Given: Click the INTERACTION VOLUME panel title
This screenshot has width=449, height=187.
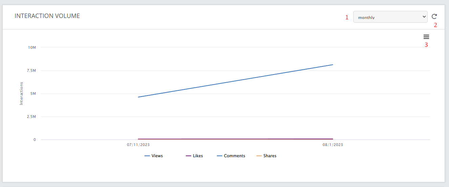Looking at the screenshot, I should 47,16.
